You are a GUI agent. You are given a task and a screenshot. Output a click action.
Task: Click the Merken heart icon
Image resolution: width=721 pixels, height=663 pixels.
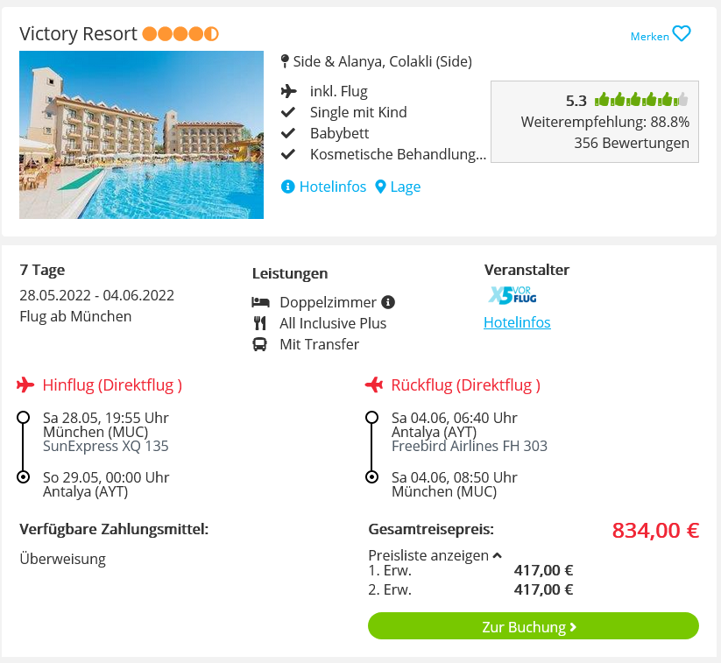pos(681,34)
